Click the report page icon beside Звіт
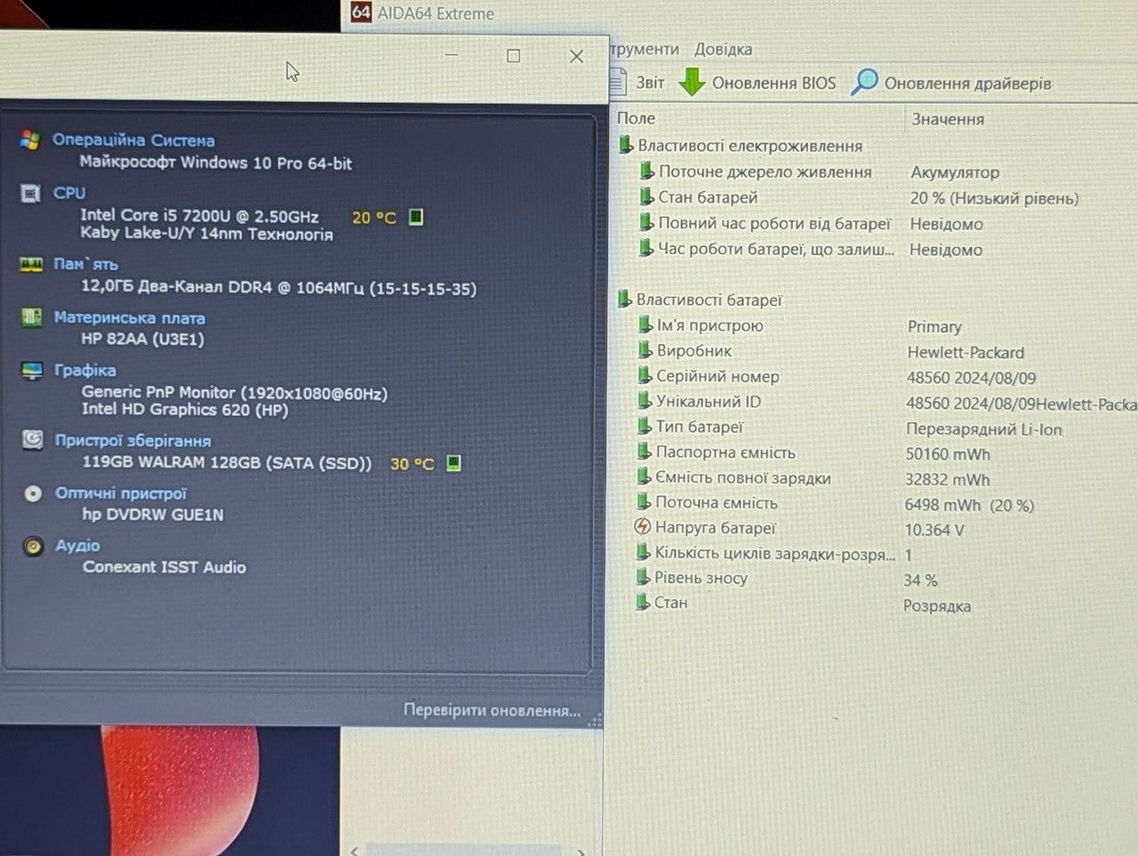This screenshot has height=856, width=1138. [619, 83]
